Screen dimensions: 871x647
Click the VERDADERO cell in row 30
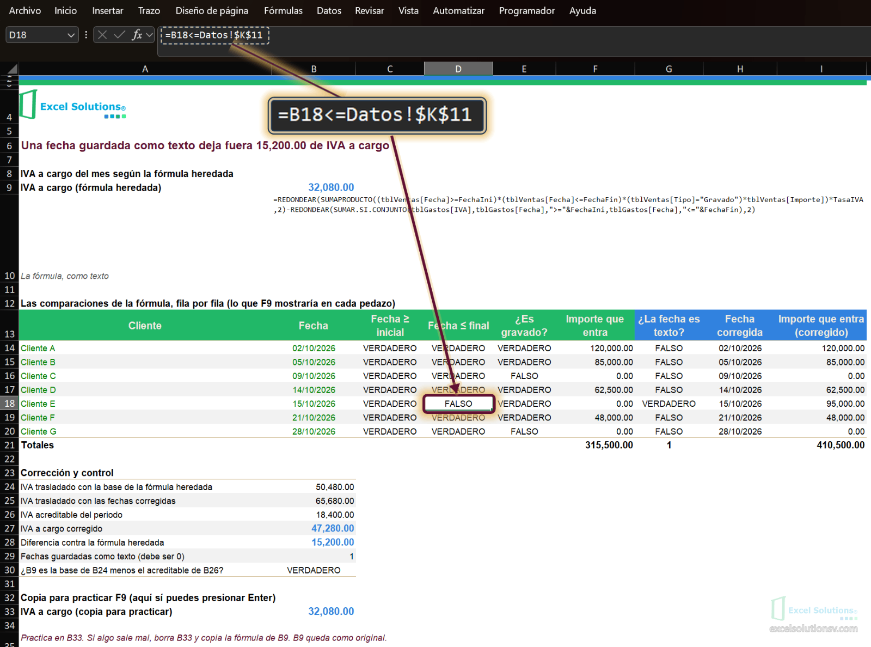point(314,570)
